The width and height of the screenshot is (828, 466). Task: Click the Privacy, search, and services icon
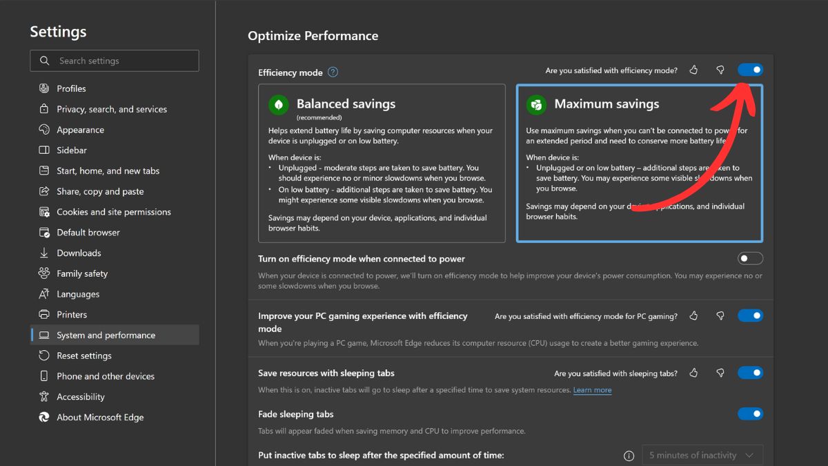[x=43, y=109]
